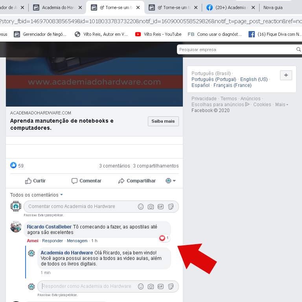Expand the Todos os comentários filter
Viewport: 302px width, 302px height.
point(37,195)
